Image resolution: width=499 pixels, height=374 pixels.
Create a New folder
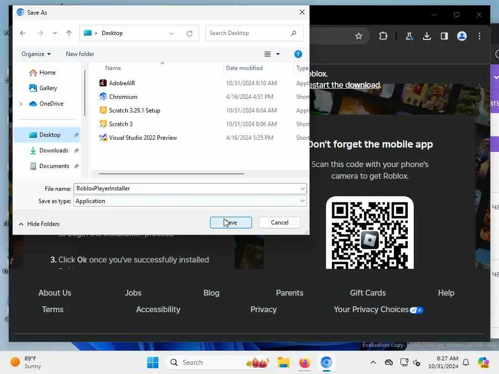click(80, 54)
